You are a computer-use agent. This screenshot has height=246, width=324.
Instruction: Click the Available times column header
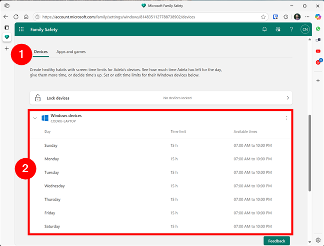(x=245, y=131)
